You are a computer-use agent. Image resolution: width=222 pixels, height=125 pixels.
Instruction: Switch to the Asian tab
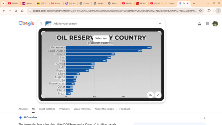coord(28,4)
